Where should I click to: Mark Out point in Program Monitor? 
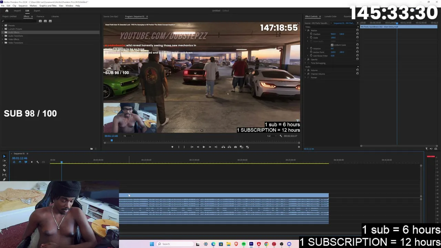click(184, 147)
